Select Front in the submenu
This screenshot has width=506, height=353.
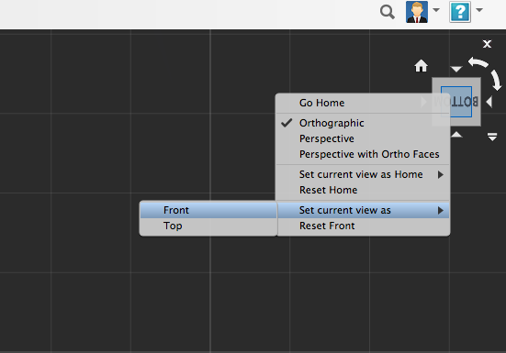tap(208, 210)
